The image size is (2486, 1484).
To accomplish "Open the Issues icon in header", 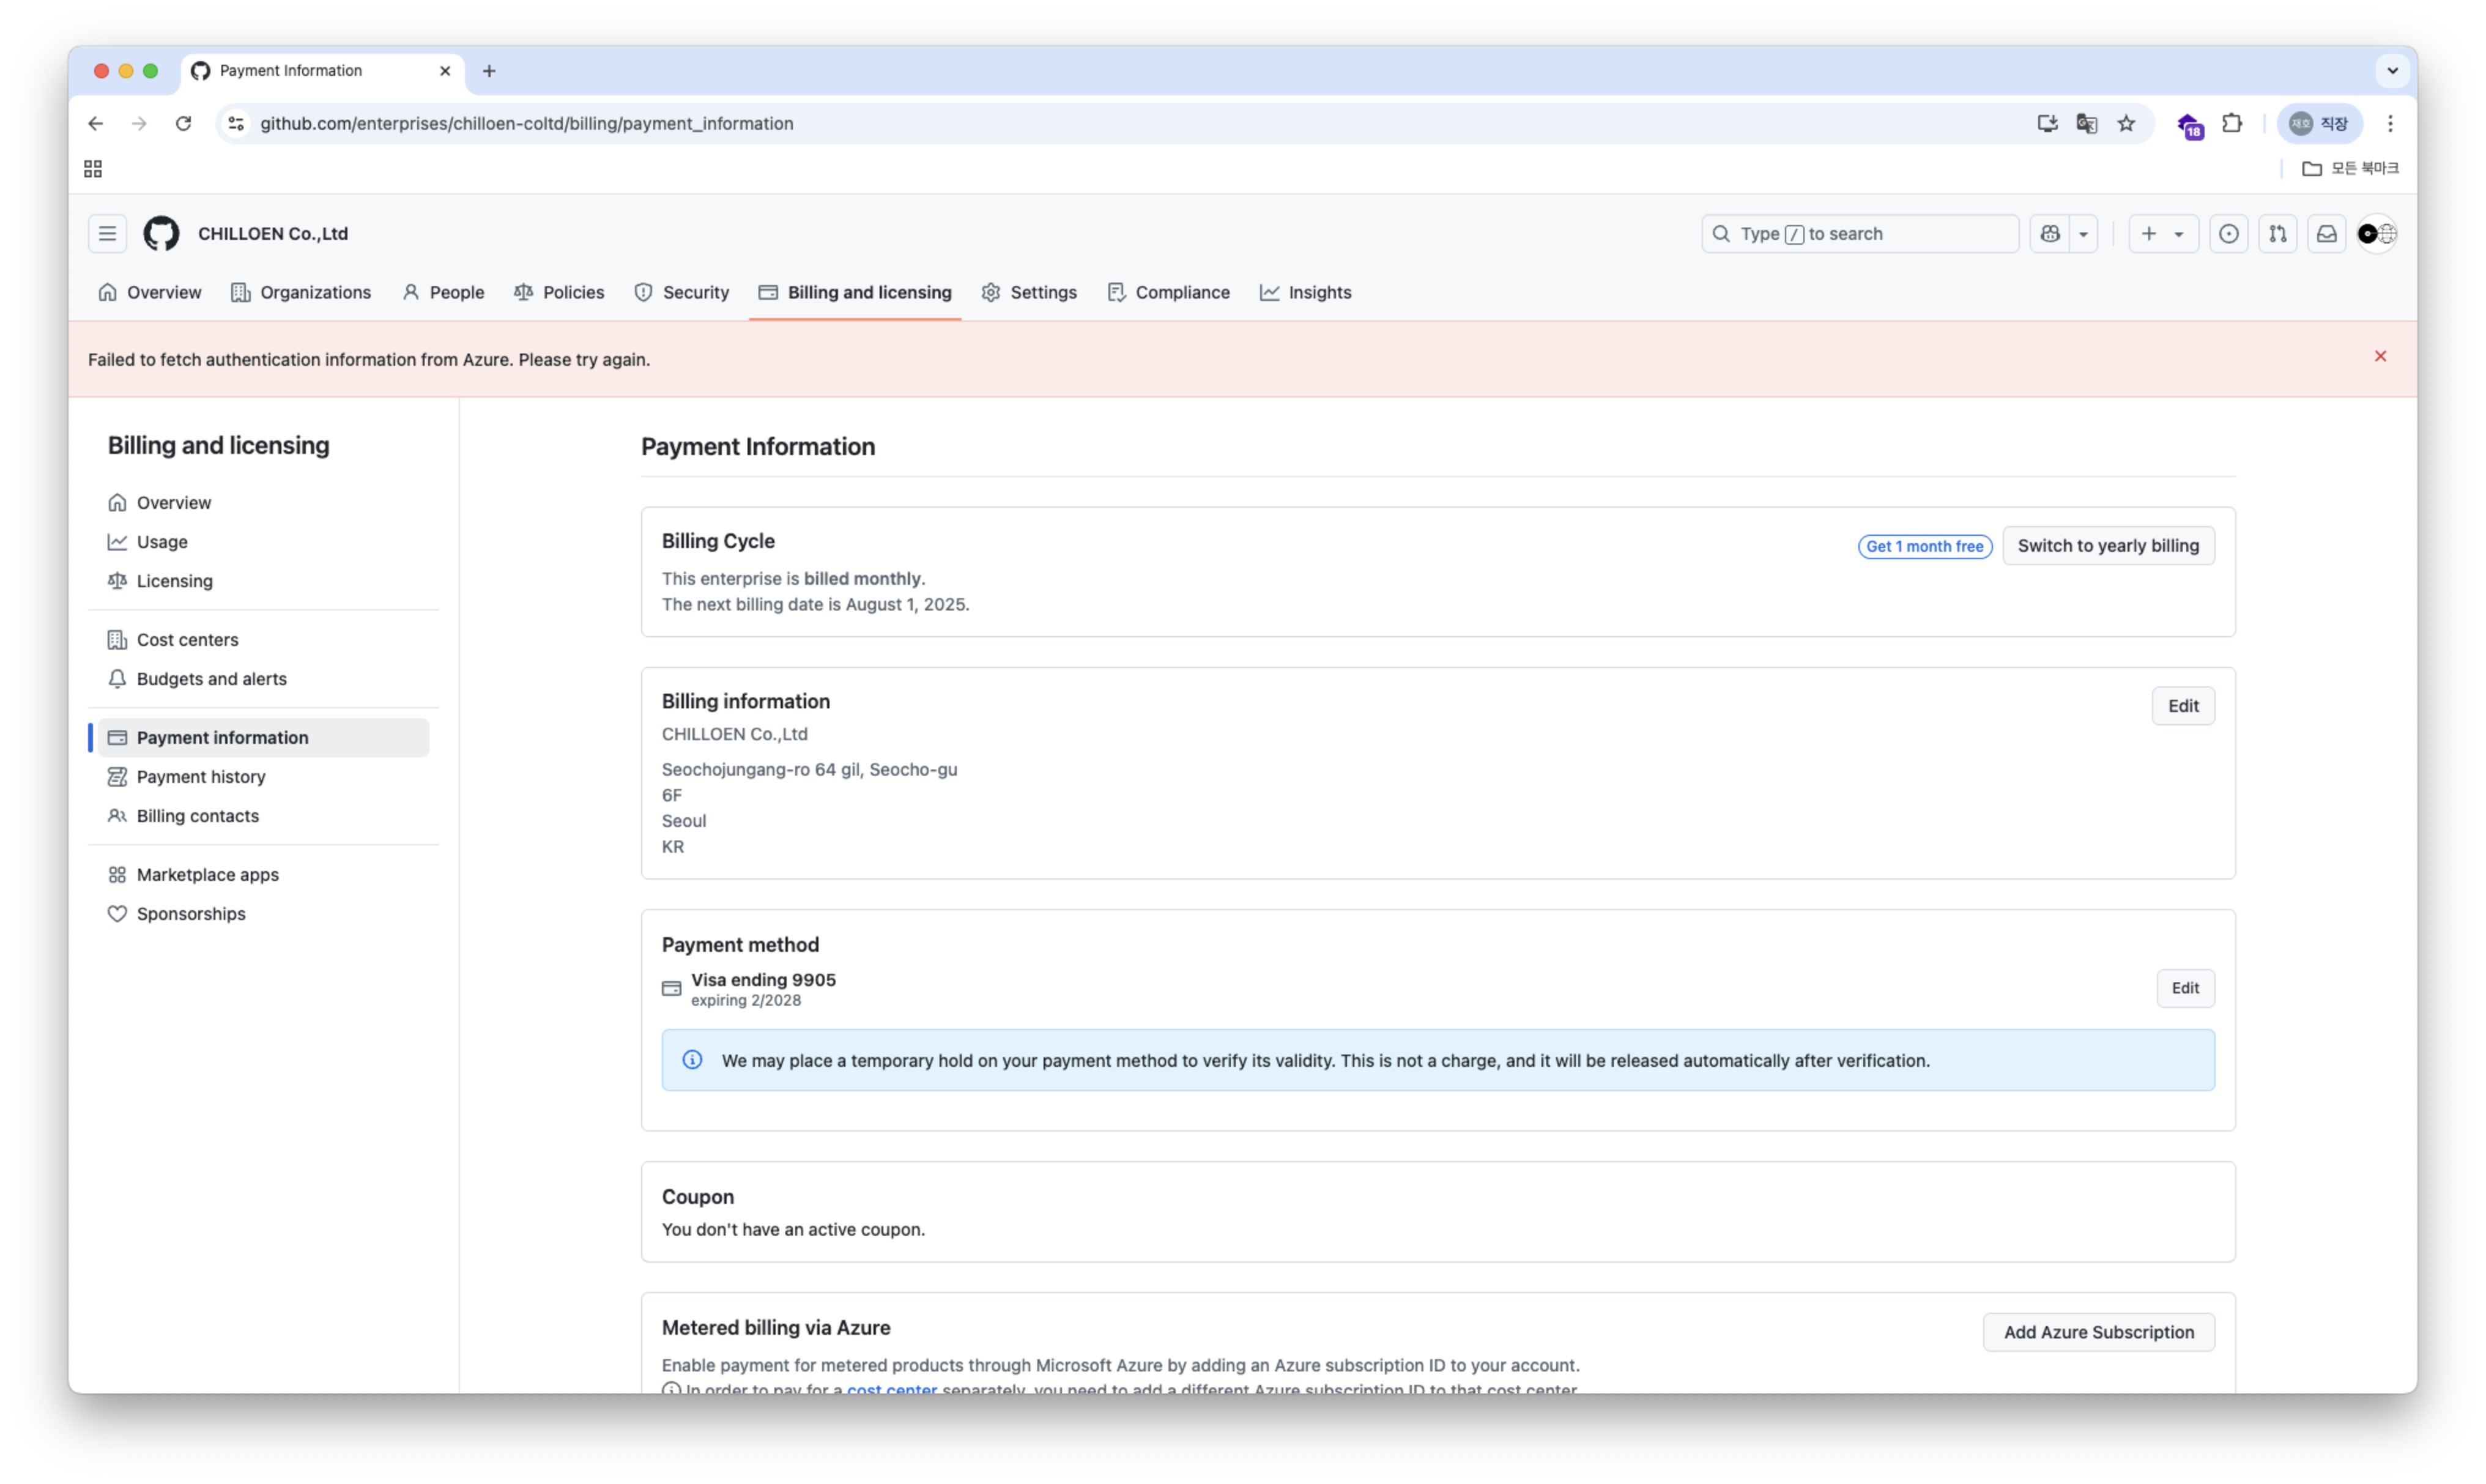I will click(x=2229, y=233).
